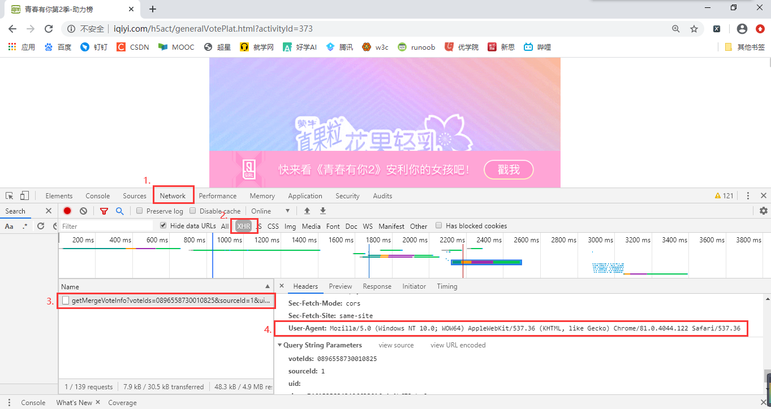Click the browser forward arrow
Image resolution: width=771 pixels, height=409 pixels.
pos(31,29)
